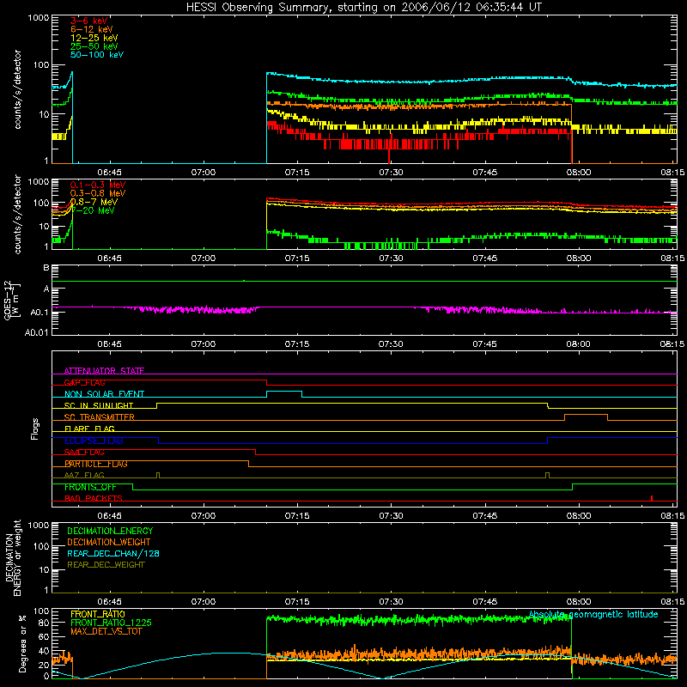Click the 08:15 tick label under GOES panel
This screenshot has height=687, width=687.
pos(672,344)
